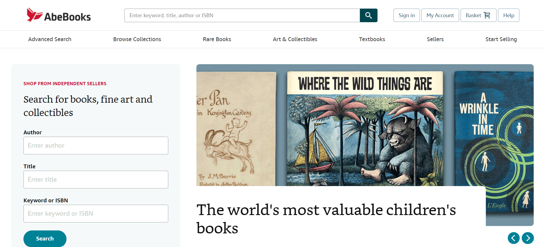Open the Art & Collectibles section
The image size is (544, 247).
tap(295, 39)
